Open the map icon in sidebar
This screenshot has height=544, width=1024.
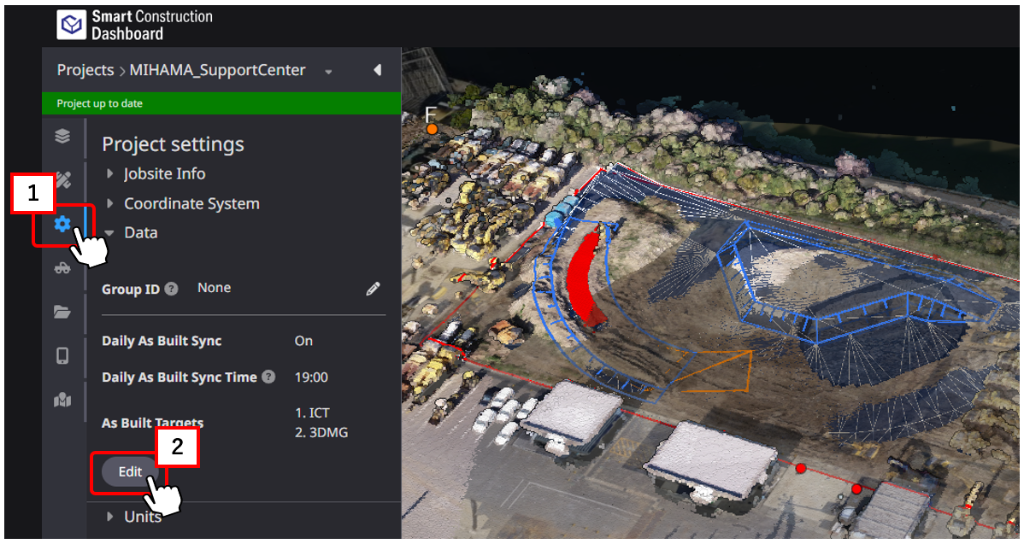click(62, 401)
